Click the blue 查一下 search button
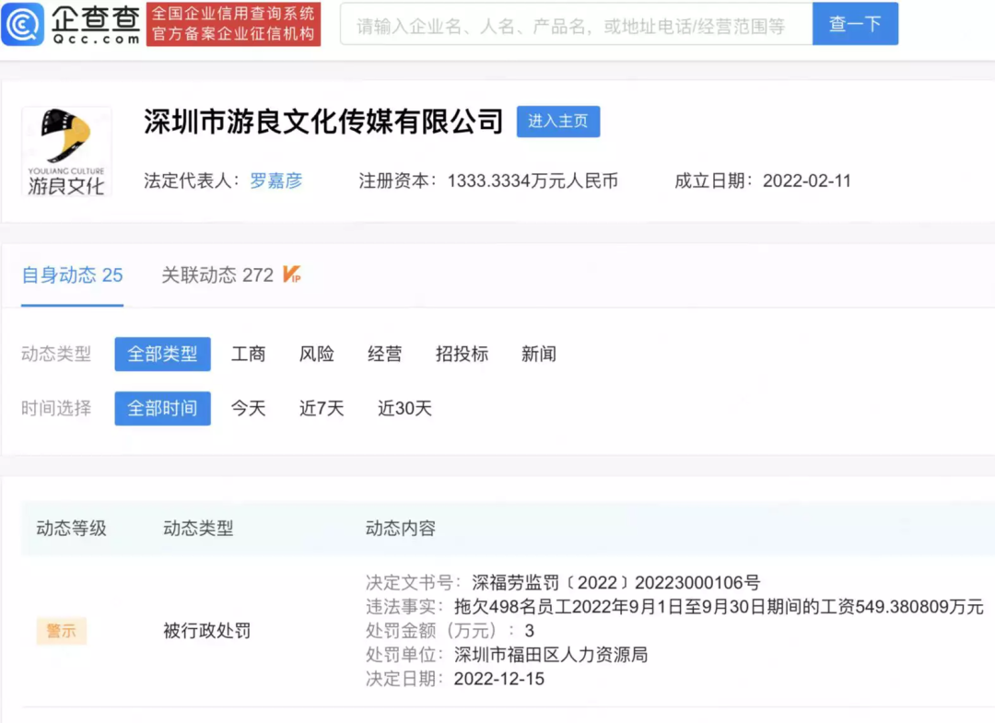This screenshot has width=995, height=723. [x=855, y=24]
